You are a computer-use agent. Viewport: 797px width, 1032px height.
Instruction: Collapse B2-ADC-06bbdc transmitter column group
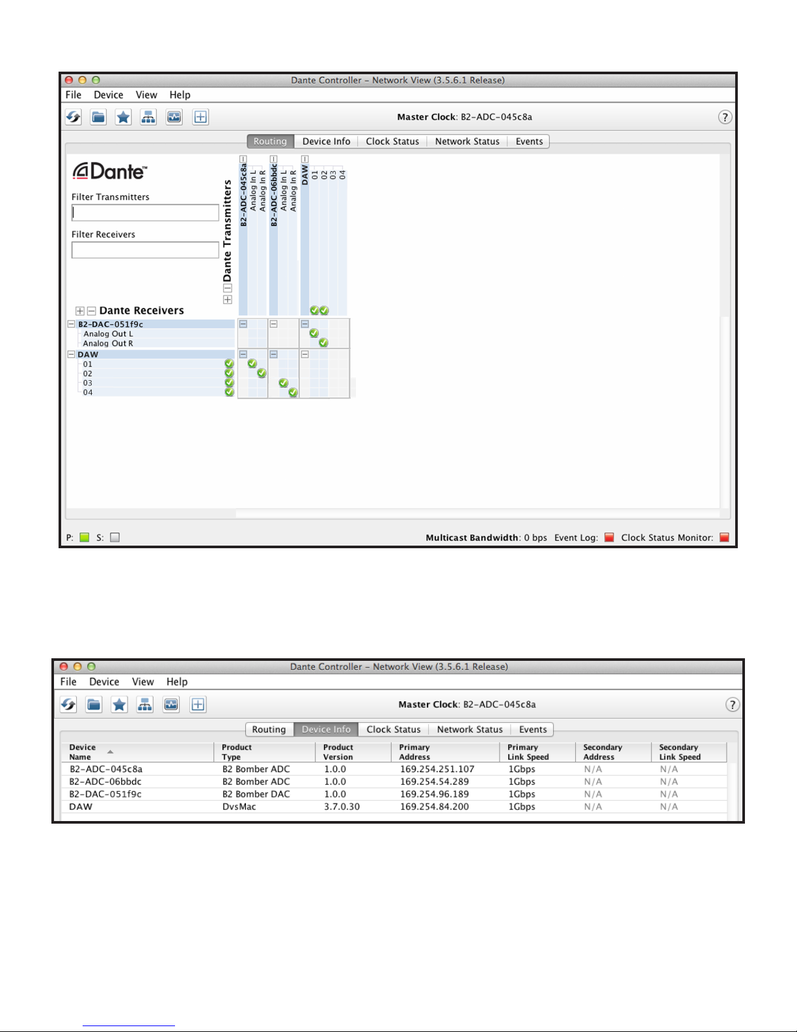(x=274, y=159)
